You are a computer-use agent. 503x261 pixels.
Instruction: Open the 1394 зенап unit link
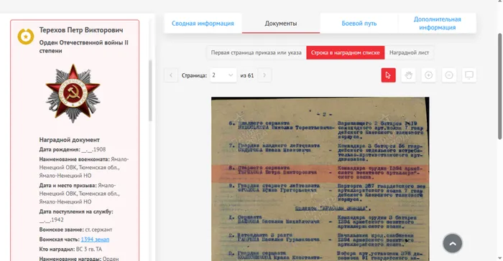95,239
